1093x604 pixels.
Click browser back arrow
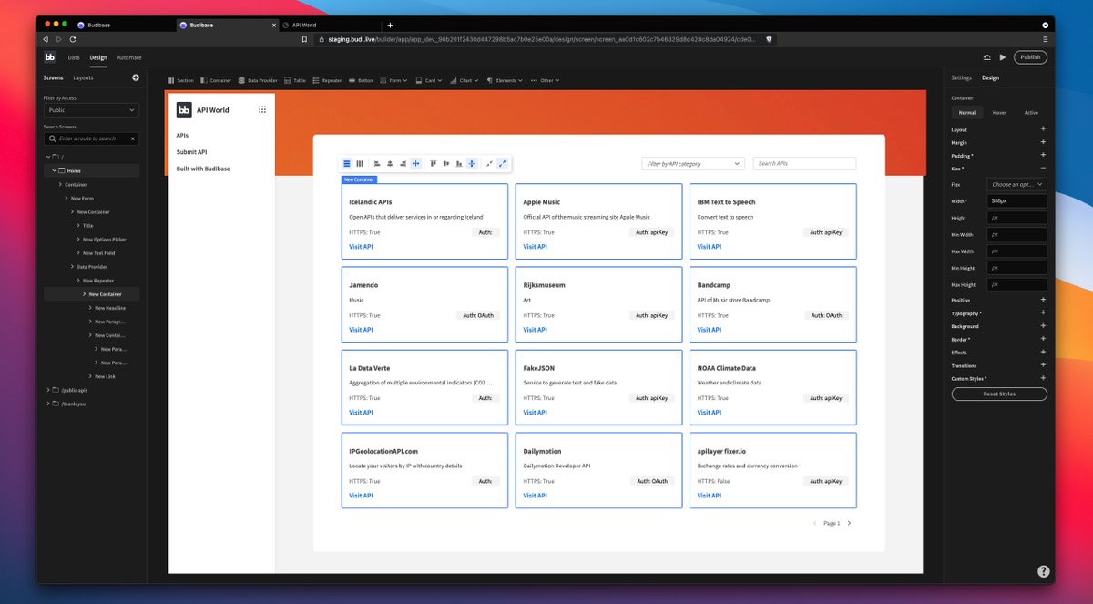pos(46,39)
